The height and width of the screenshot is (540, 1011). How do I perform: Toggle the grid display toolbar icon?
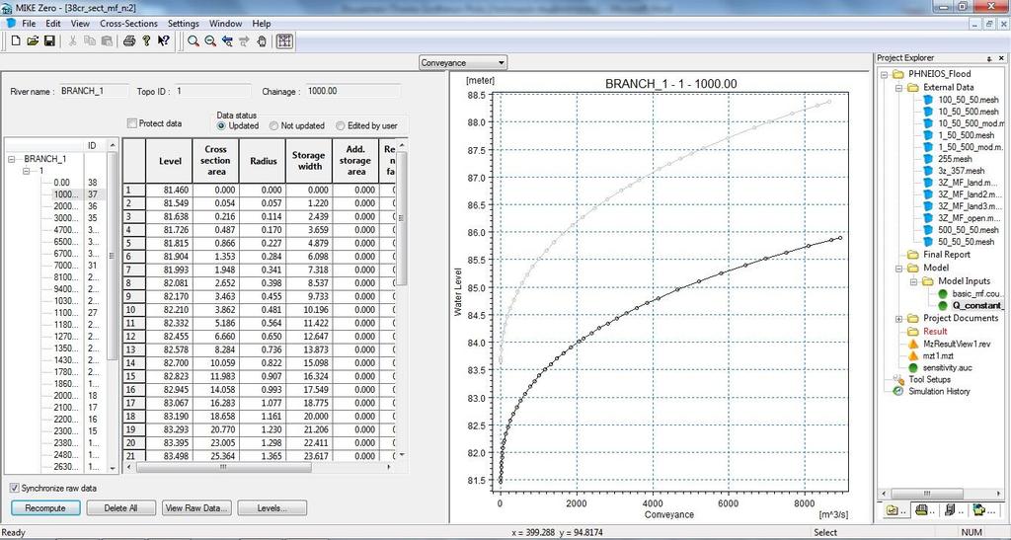tap(284, 41)
